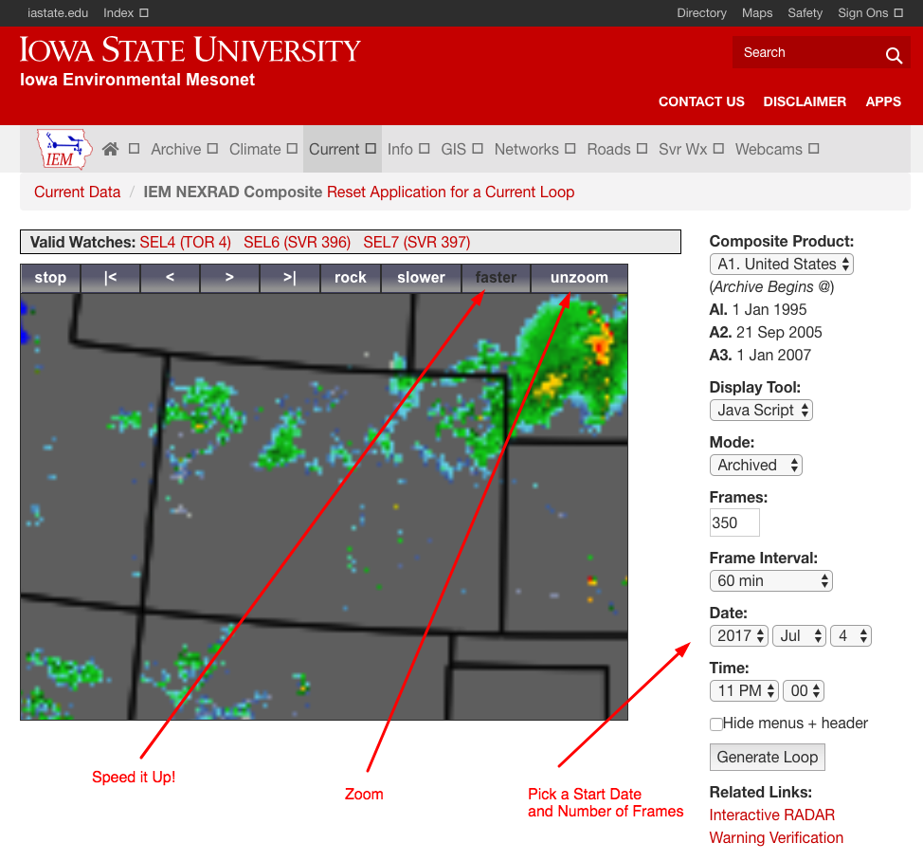The width and height of the screenshot is (923, 861).
Task: Click the search magnifier icon
Action: click(894, 55)
